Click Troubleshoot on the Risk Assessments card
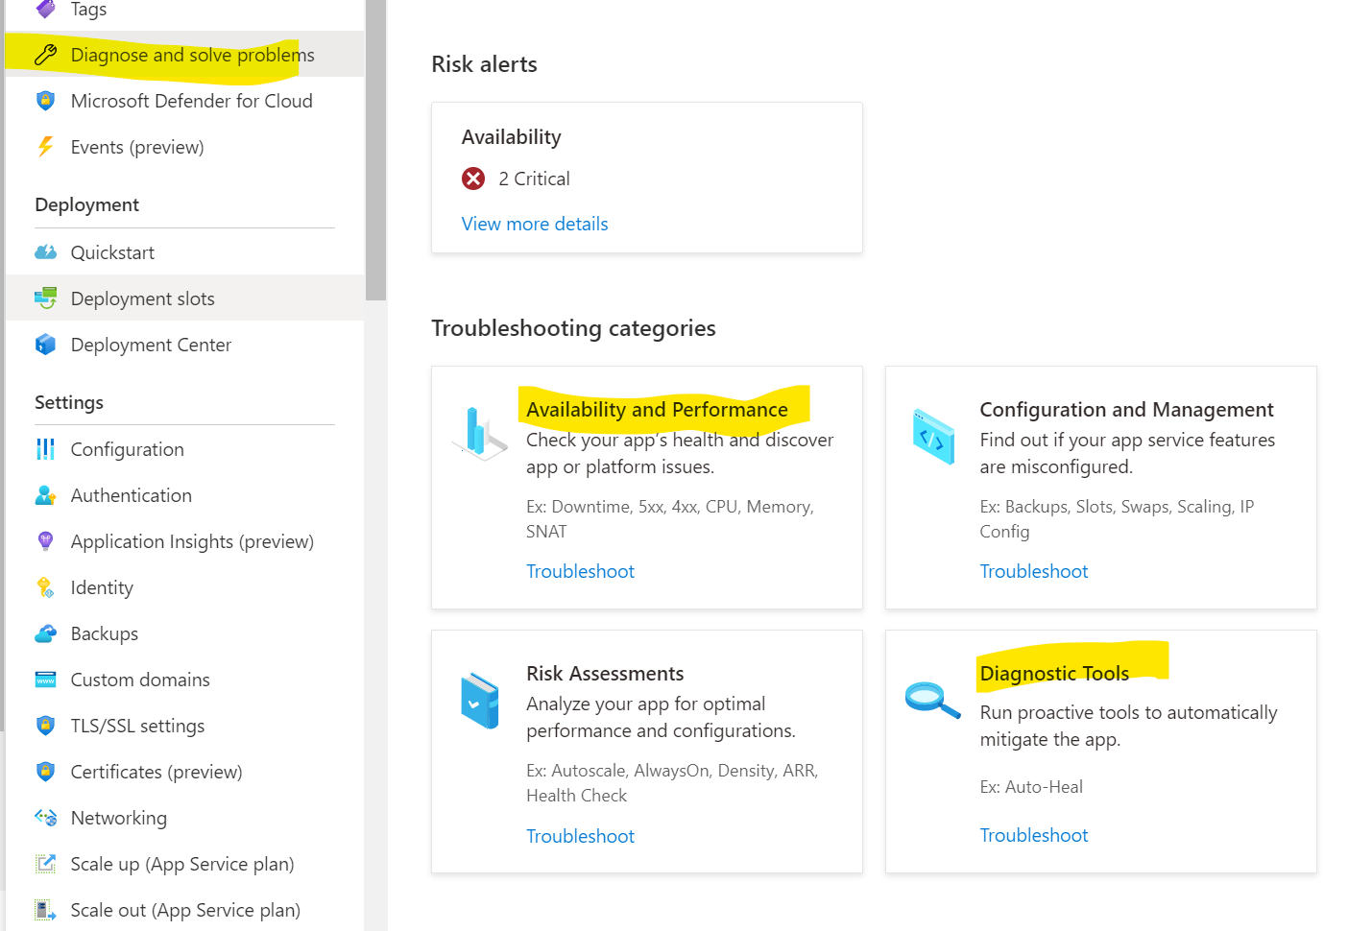 pos(580,835)
